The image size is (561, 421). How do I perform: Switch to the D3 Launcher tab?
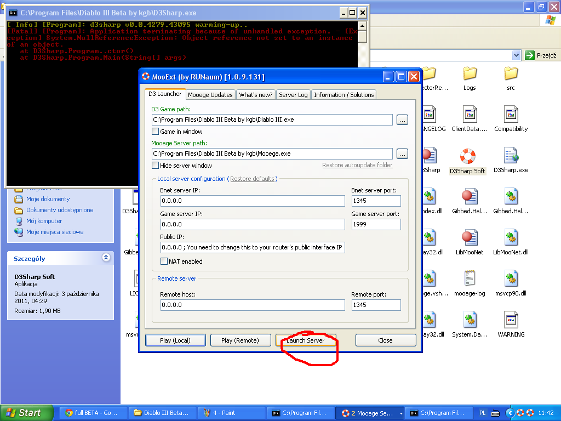click(x=165, y=94)
